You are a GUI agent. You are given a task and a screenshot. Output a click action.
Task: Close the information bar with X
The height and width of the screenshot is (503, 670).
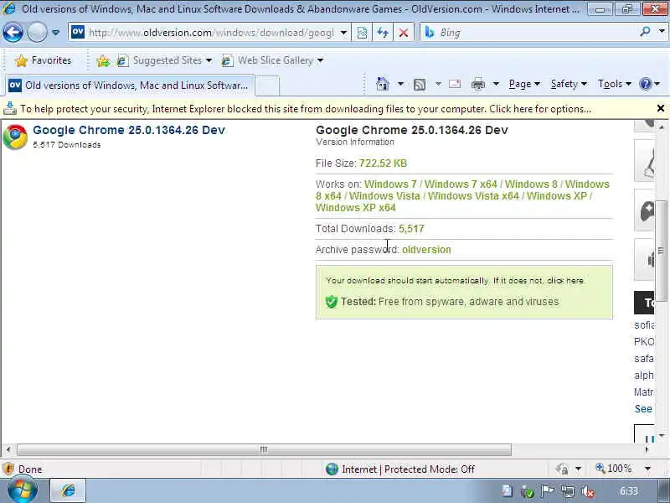pyautogui.click(x=661, y=108)
